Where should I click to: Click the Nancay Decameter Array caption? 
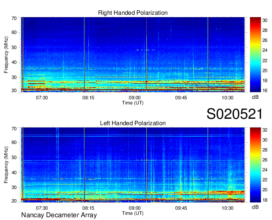(x=59, y=215)
